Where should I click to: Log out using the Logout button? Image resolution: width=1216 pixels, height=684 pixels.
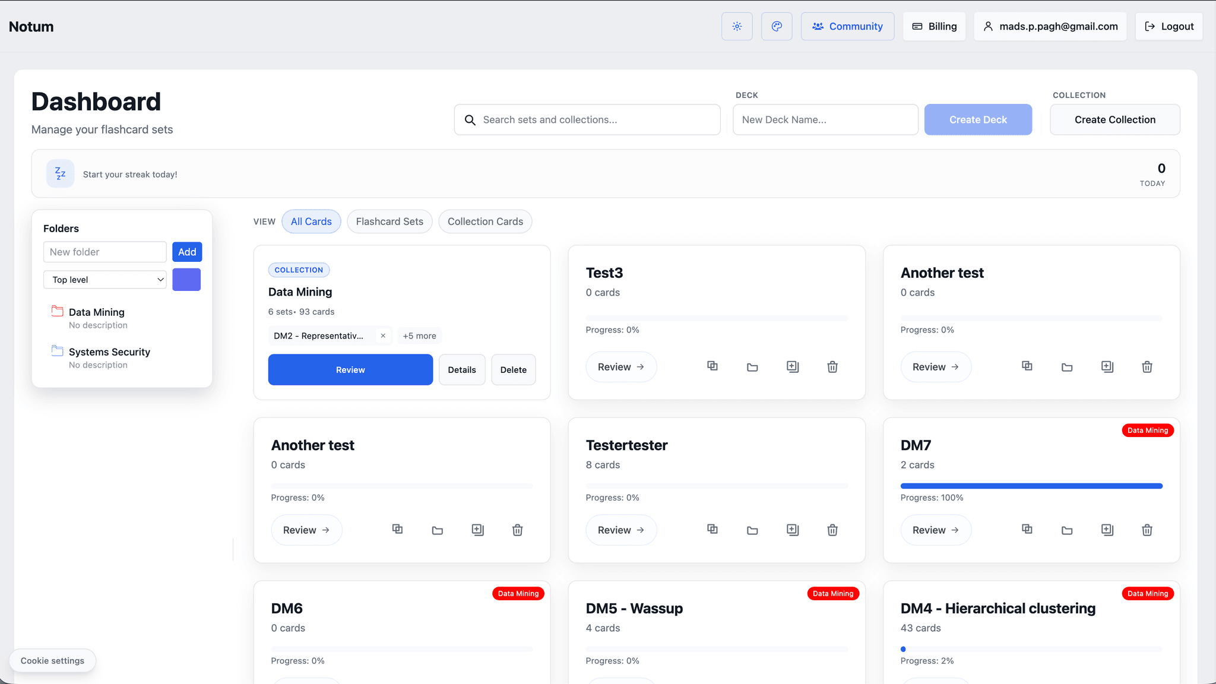1169,26
